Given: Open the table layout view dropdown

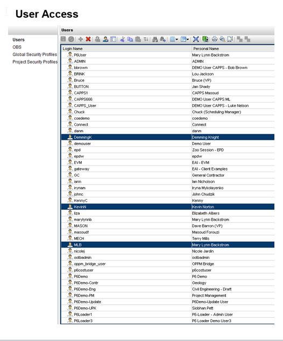Looking at the screenshot, I should (x=185, y=39).
